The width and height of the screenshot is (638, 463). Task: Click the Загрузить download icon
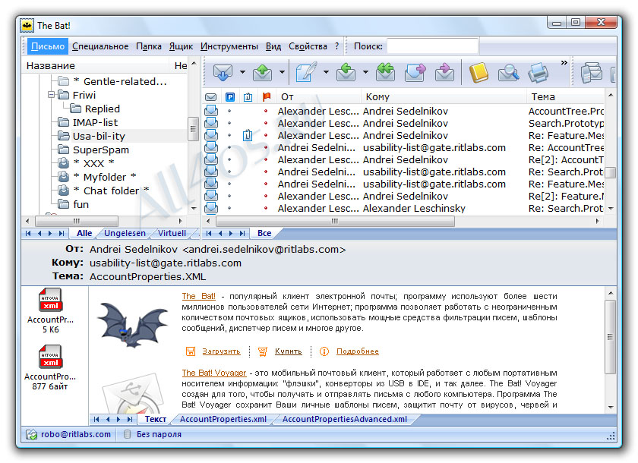click(x=191, y=351)
